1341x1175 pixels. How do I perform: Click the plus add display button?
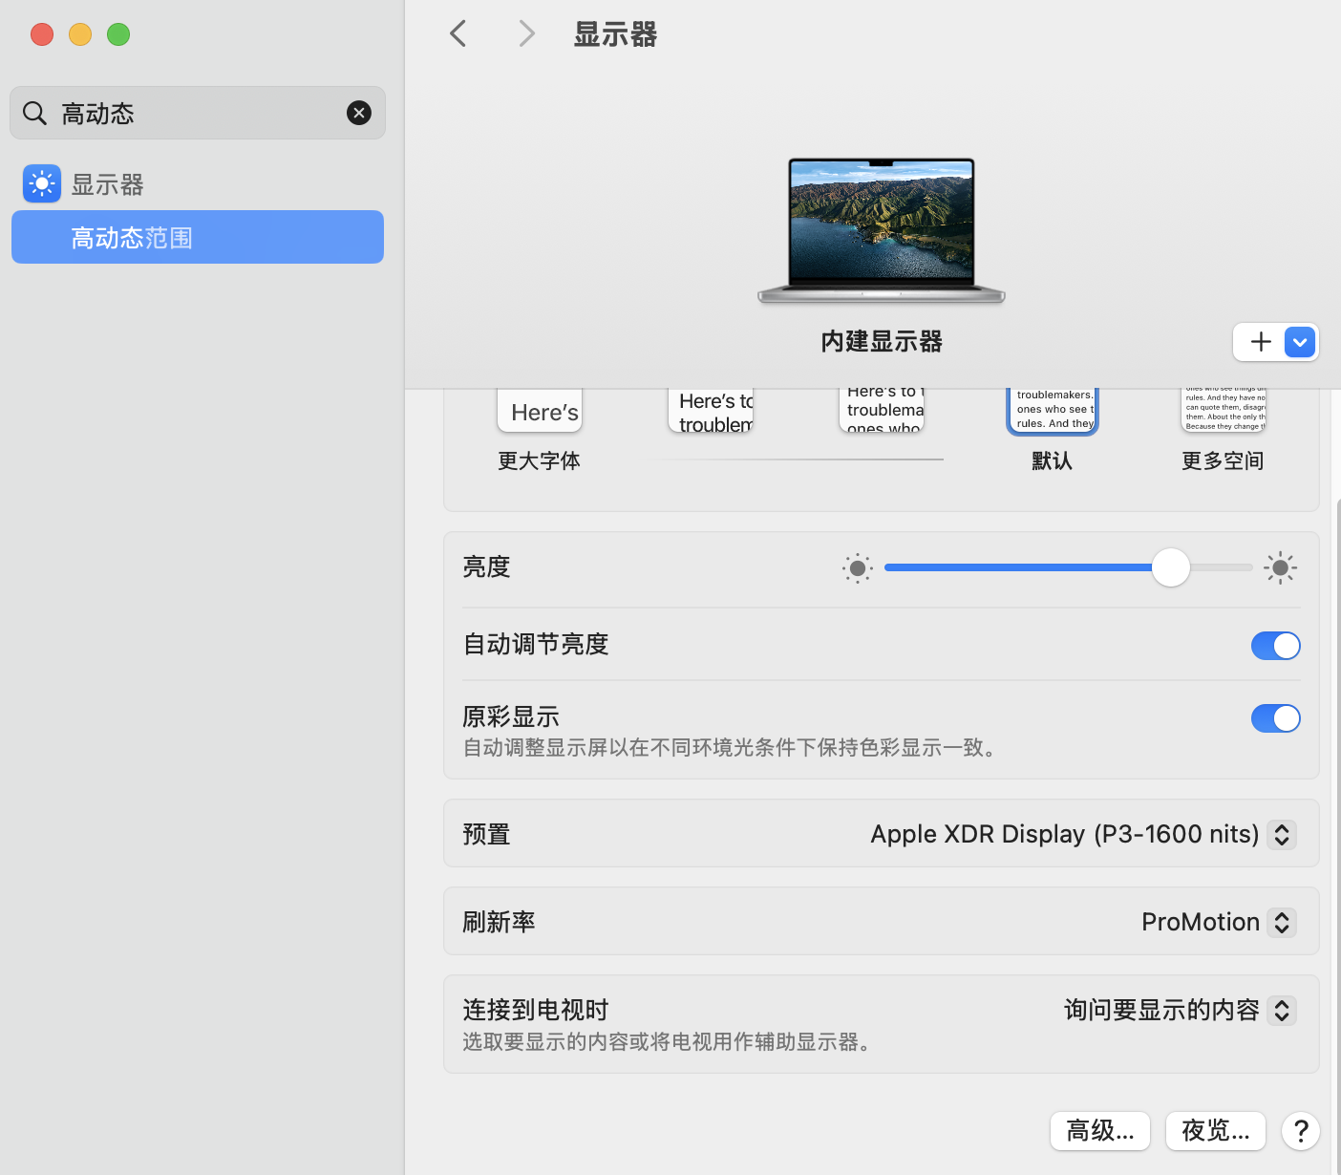pos(1261,342)
